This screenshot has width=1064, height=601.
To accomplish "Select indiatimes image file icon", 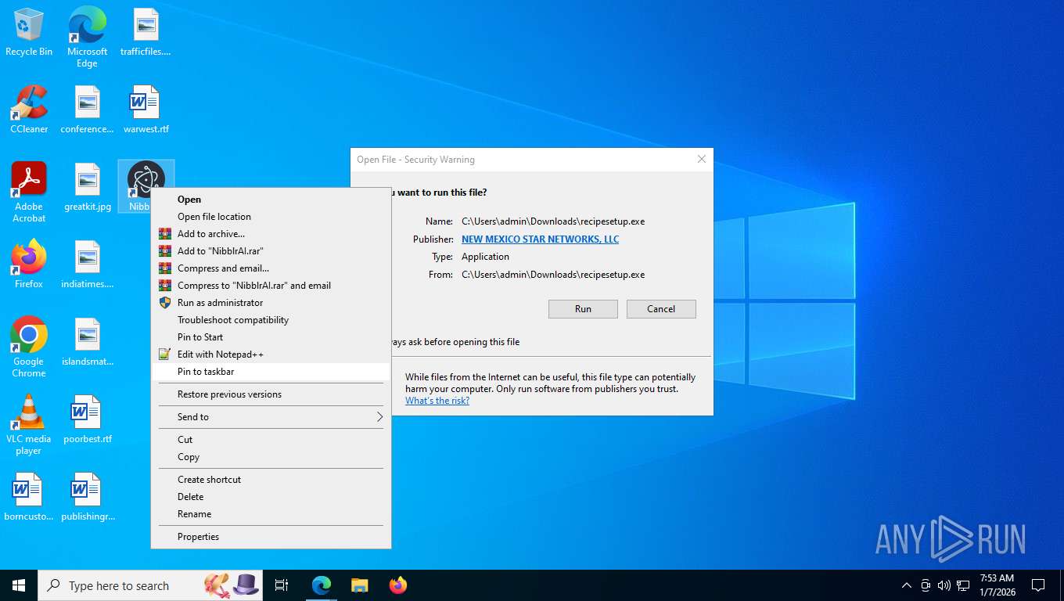I will coord(87,265).
